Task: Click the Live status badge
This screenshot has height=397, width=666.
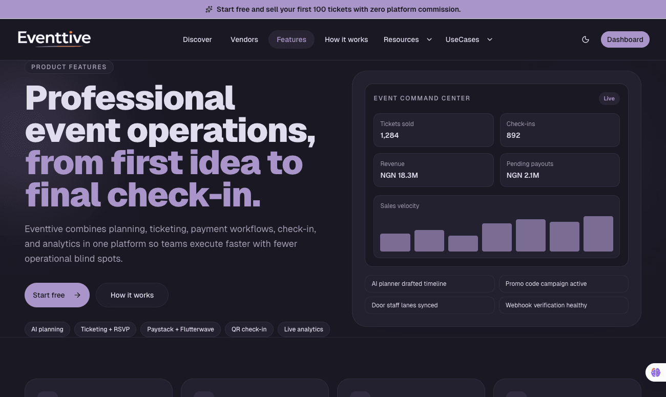Action: coord(609,98)
